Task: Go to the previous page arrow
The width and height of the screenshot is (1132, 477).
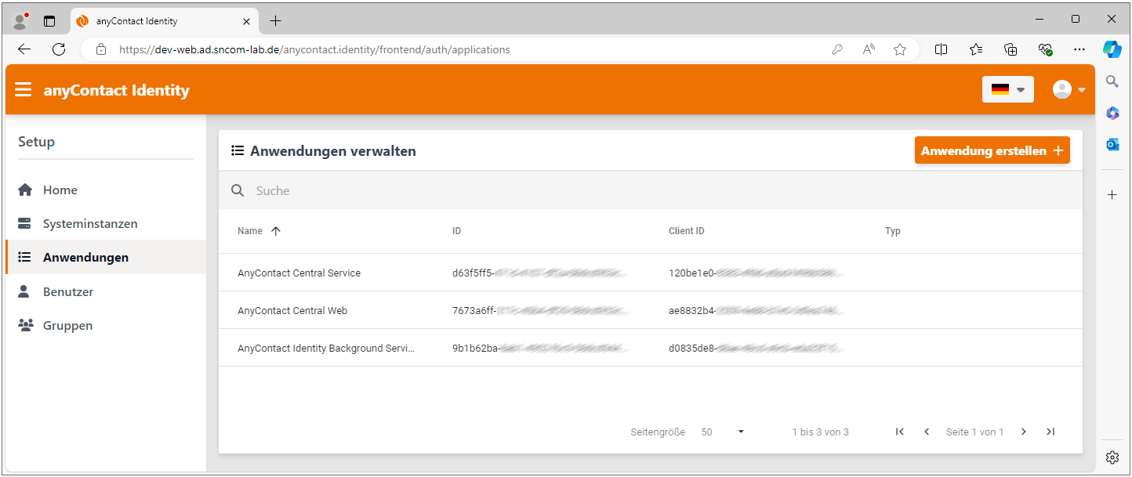Action: (927, 432)
